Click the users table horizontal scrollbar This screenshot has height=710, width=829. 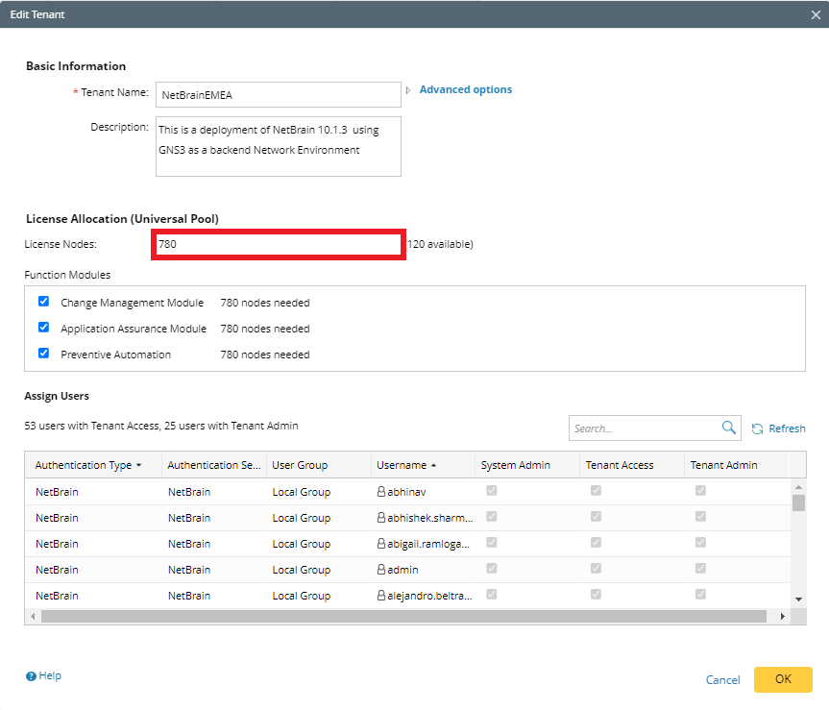click(x=403, y=617)
